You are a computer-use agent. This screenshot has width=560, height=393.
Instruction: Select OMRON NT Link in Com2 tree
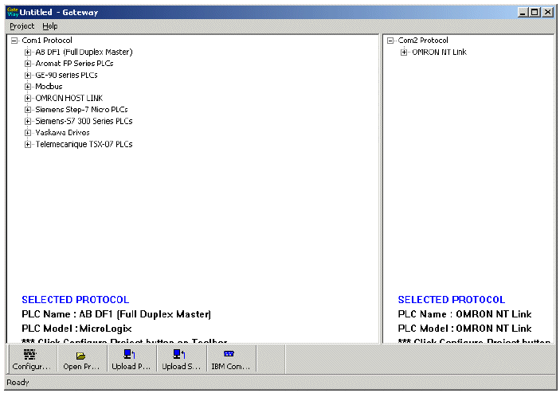coord(439,52)
